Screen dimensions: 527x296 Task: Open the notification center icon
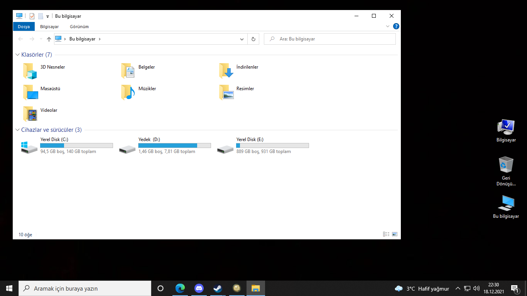pos(514,288)
